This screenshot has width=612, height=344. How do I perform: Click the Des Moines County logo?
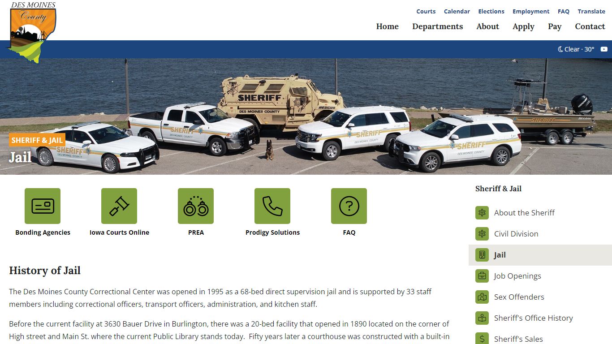point(33,32)
